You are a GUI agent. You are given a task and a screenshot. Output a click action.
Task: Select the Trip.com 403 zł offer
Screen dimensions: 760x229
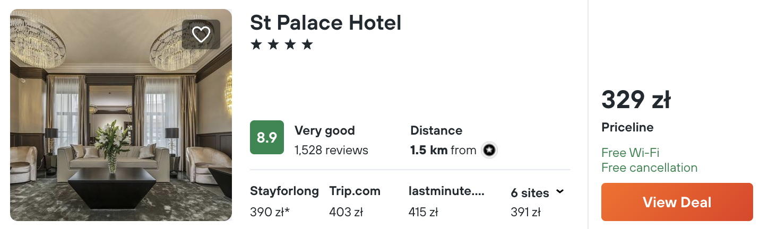point(355,202)
